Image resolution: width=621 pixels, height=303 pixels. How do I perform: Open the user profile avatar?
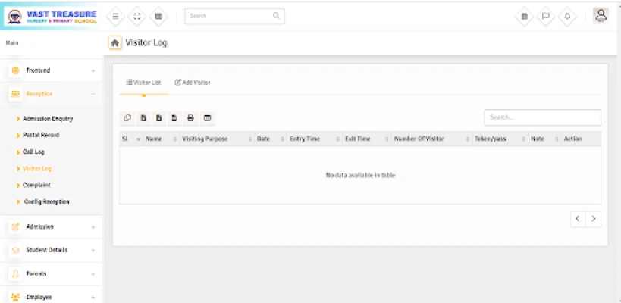pyautogui.click(x=601, y=15)
